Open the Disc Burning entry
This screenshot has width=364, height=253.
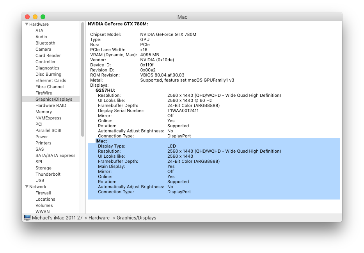(48, 74)
